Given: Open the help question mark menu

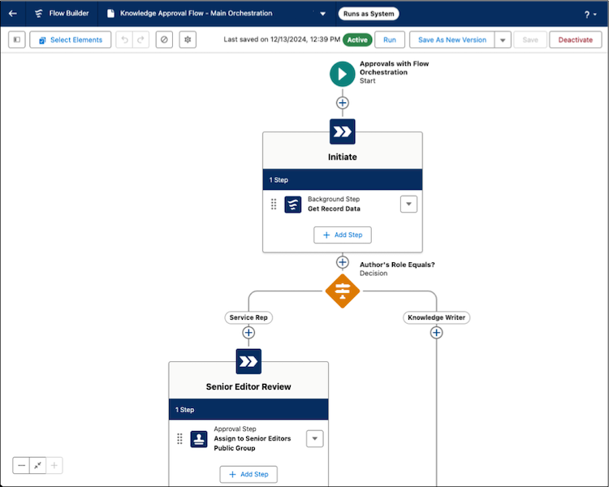Looking at the screenshot, I should coord(590,15).
